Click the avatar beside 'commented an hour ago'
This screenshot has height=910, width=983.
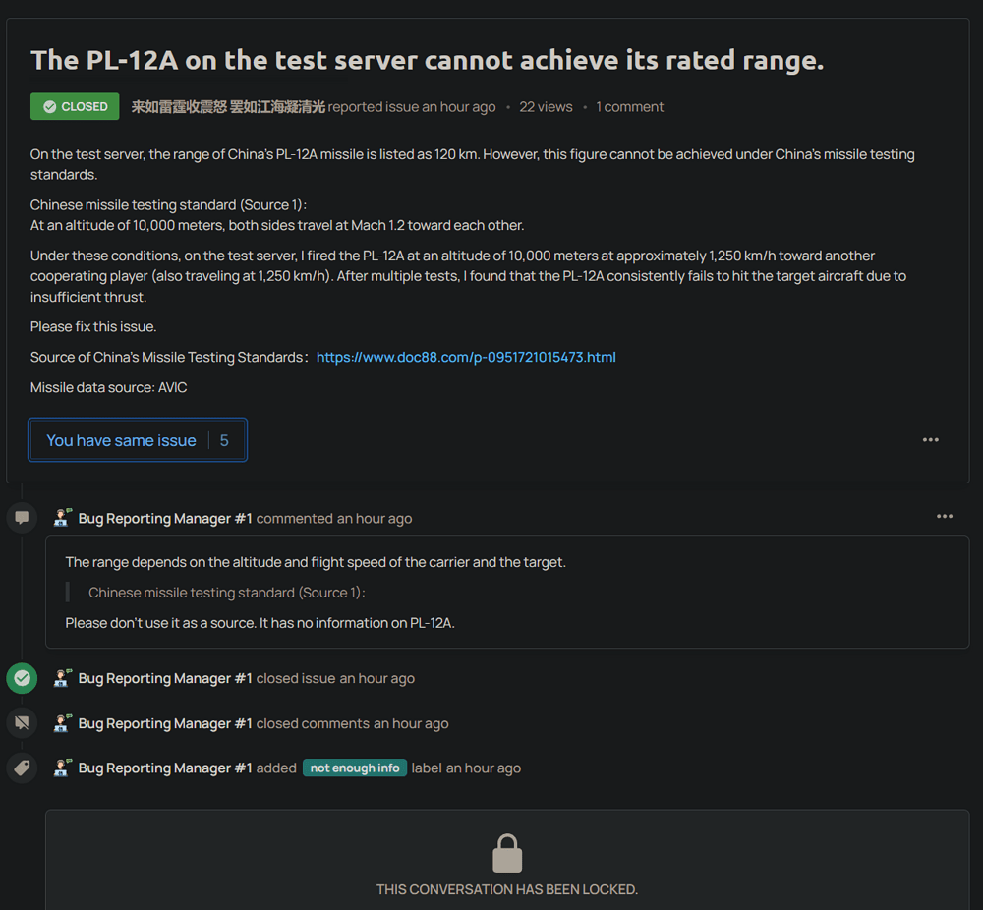(63, 518)
